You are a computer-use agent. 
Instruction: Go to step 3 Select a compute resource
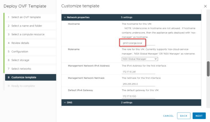coord(30,34)
